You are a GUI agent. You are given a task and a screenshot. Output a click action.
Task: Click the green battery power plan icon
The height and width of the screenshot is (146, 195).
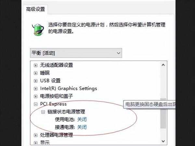[x=38, y=29]
